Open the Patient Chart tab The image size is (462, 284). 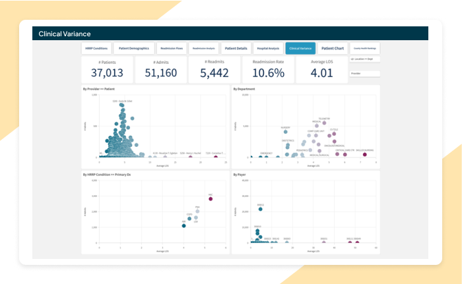point(333,48)
